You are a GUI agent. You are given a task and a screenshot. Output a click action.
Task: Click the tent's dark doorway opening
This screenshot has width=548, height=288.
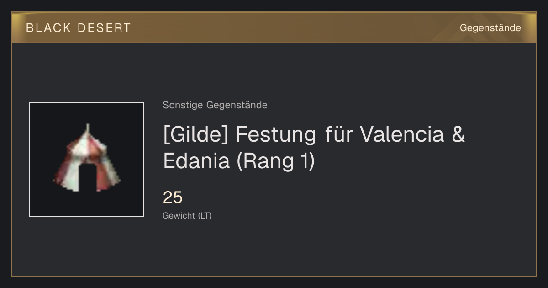pyautogui.click(x=87, y=178)
